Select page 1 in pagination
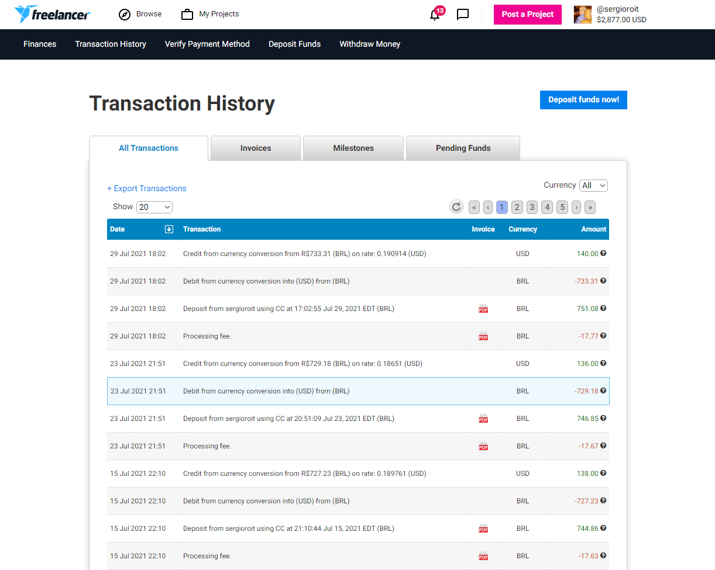 pos(502,207)
